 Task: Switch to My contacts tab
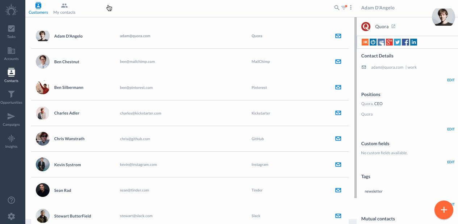(64, 9)
